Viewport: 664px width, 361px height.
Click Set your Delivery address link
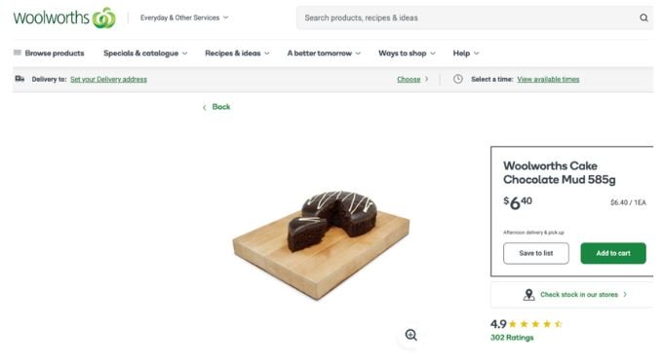tap(108, 80)
